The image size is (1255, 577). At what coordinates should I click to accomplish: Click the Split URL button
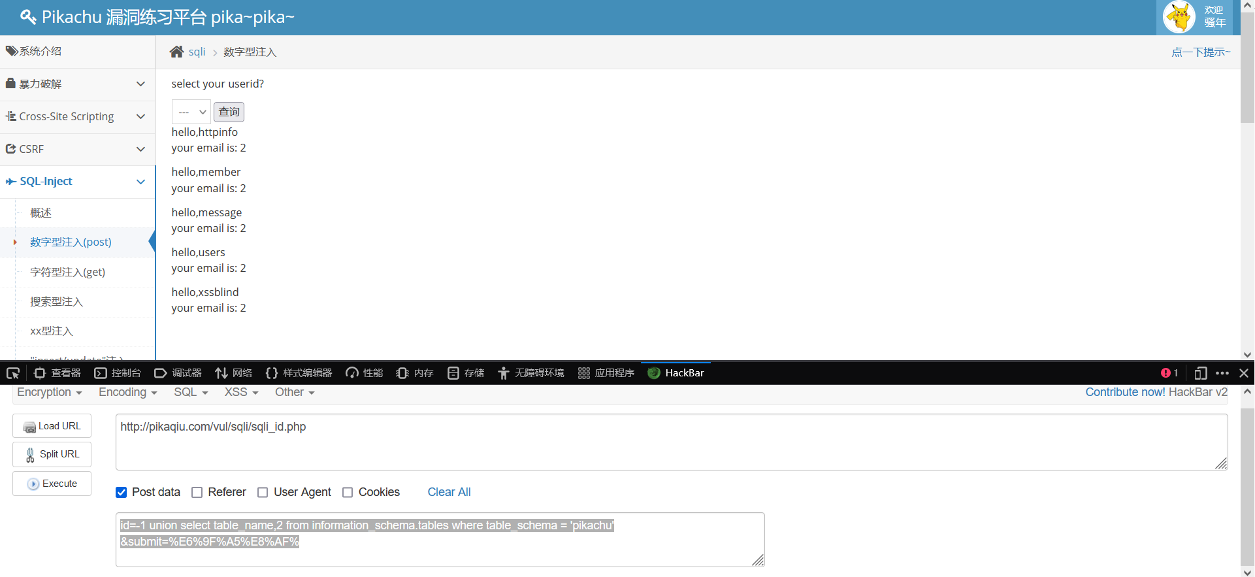52,454
